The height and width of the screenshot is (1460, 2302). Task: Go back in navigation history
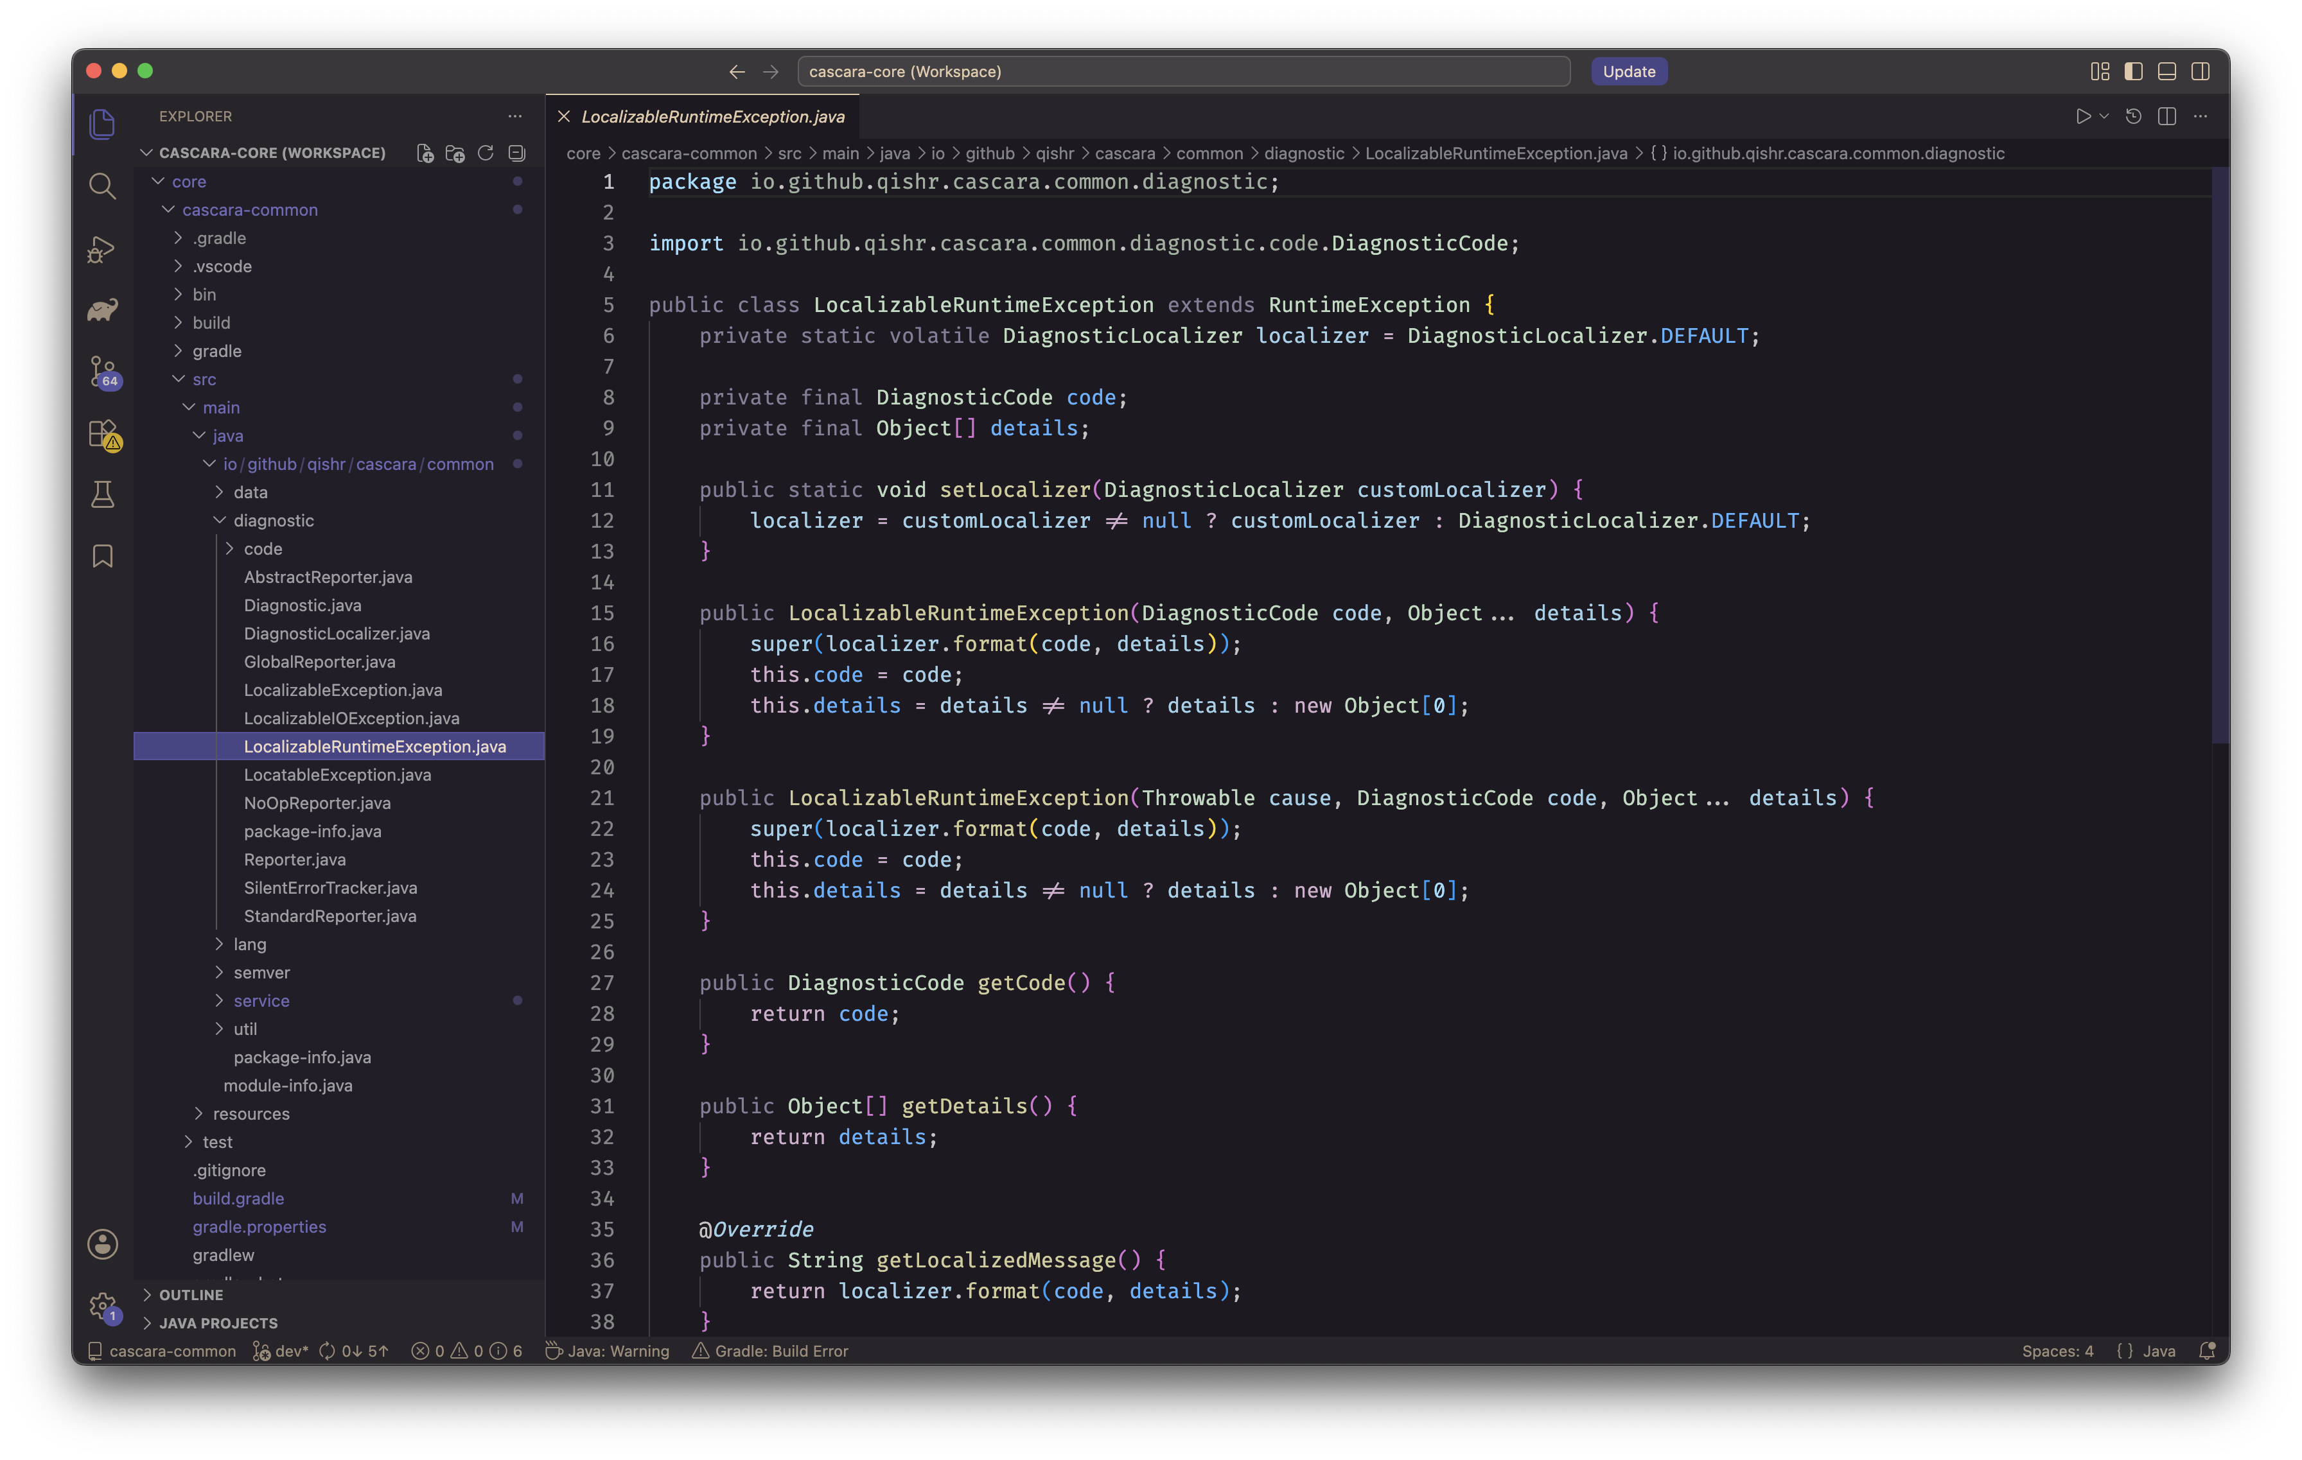point(736,72)
